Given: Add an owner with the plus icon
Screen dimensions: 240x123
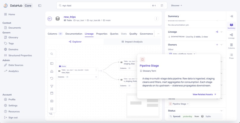Looking at the screenshot, I should tap(217, 45).
